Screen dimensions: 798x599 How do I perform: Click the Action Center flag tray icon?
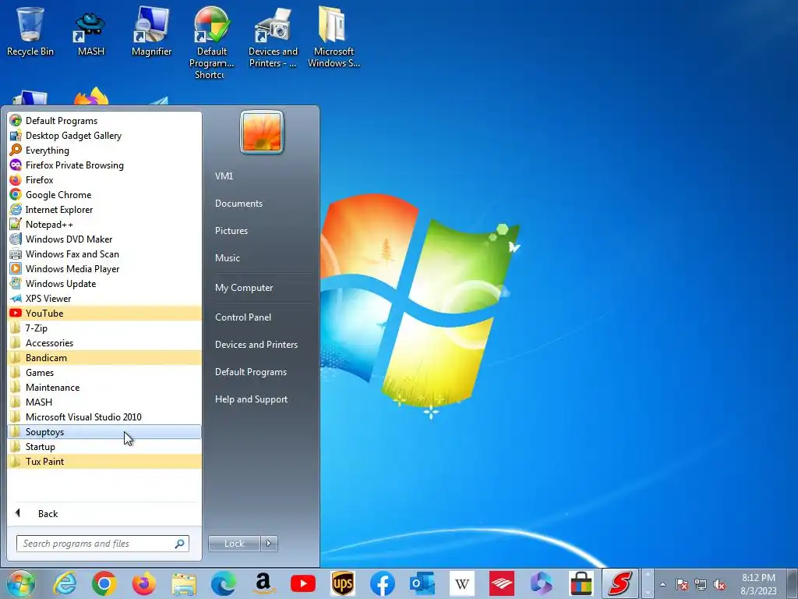pos(681,584)
